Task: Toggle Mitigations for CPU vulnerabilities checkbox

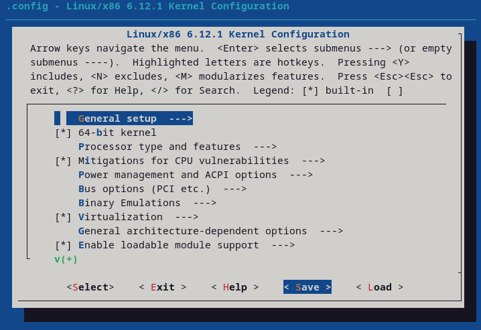Action: coord(63,161)
